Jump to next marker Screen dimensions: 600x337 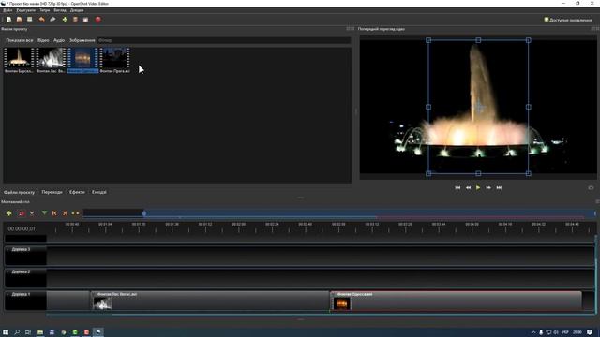pyautogui.click(x=65, y=213)
